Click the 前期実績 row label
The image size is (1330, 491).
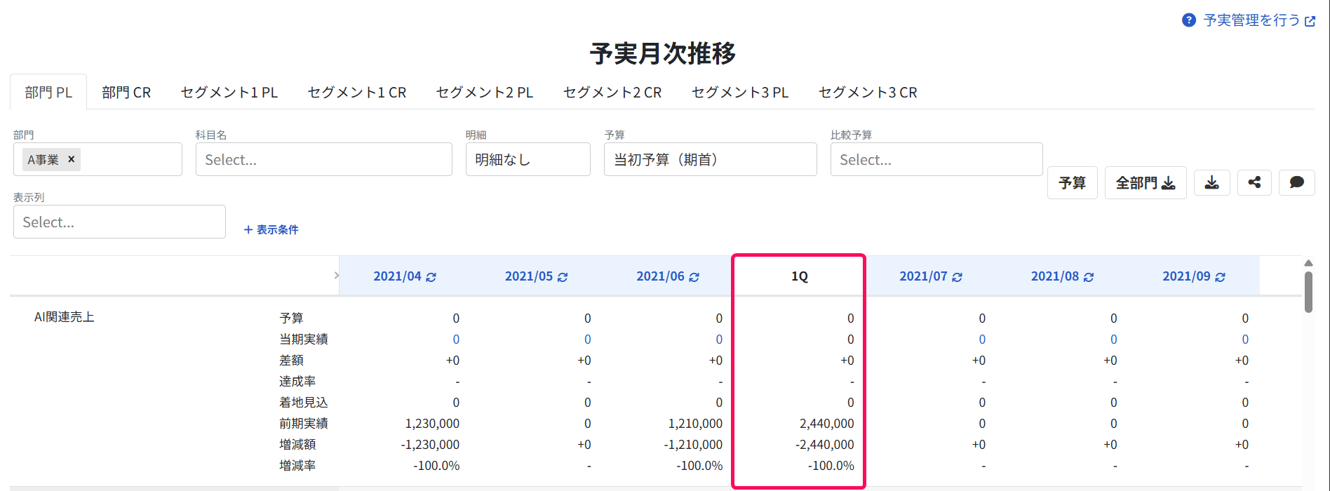pyautogui.click(x=304, y=424)
